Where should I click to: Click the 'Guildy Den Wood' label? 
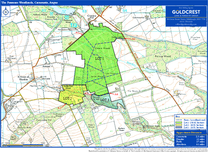click(69, 87)
